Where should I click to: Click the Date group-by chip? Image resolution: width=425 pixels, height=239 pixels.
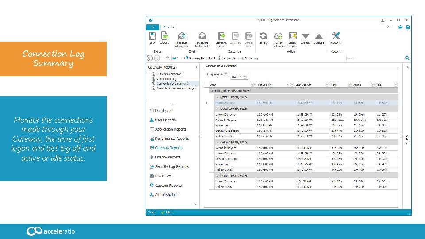click(x=240, y=77)
